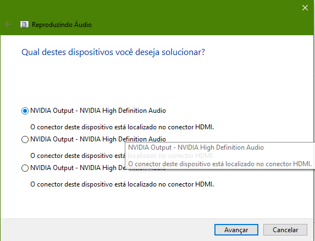Select the second NVIDIA Output radio button
The width and height of the screenshot is (315, 241).
click(x=25, y=139)
